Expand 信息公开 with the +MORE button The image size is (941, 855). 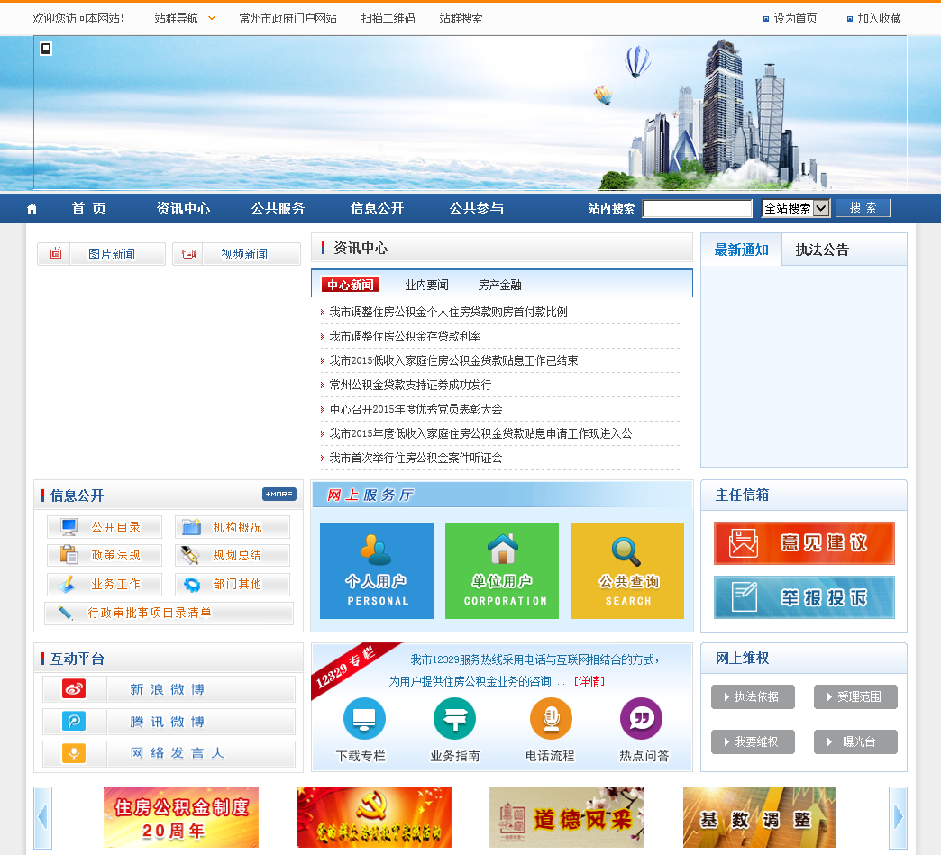click(x=279, y=495)
